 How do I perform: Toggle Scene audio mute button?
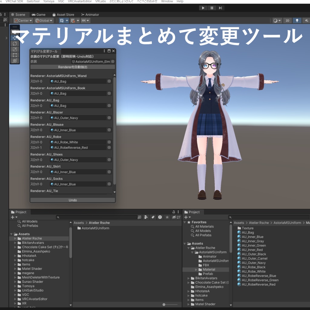tap(306, 21)
